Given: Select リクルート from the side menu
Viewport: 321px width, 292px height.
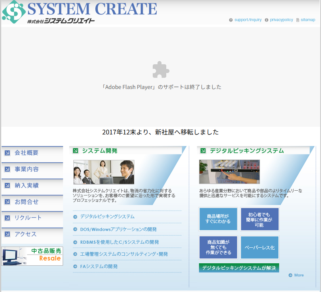Looking at the screenshot, I should [x=32, y=218].
